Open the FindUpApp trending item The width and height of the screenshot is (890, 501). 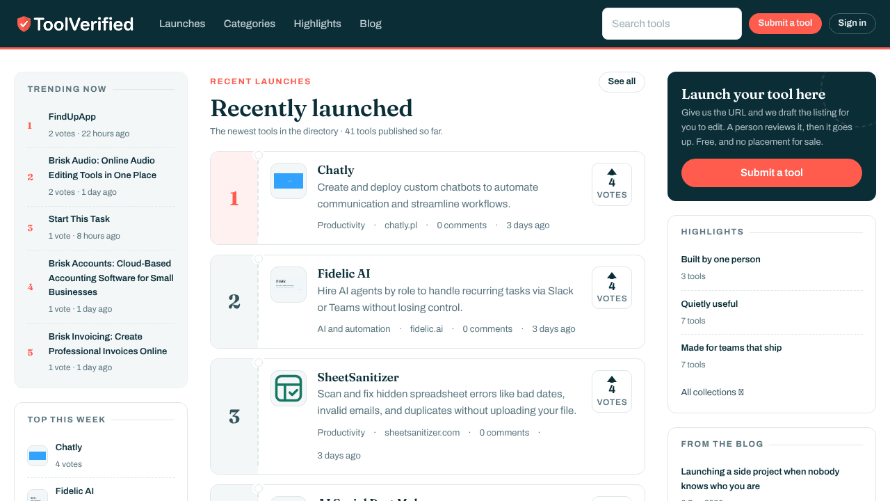pyautogui.click(x=72, y=117)
